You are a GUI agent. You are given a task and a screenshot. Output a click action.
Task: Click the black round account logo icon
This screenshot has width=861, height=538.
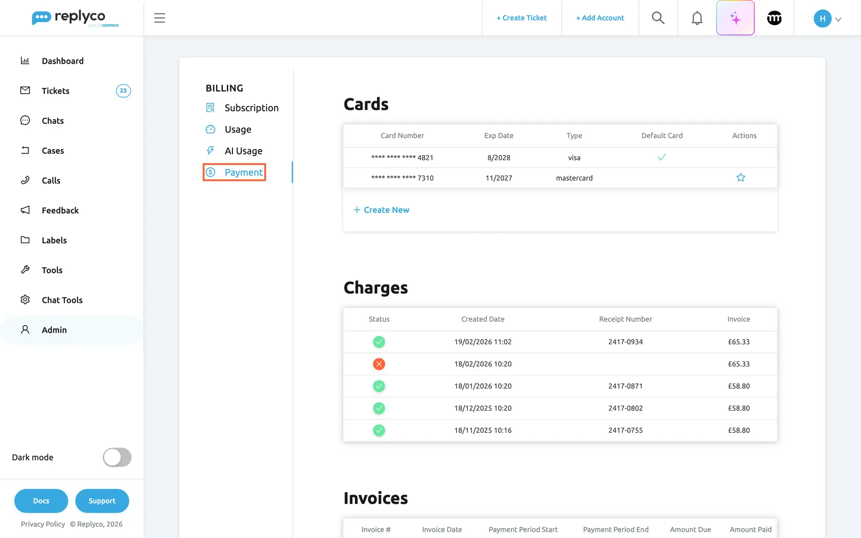click(x=774, y=18)
